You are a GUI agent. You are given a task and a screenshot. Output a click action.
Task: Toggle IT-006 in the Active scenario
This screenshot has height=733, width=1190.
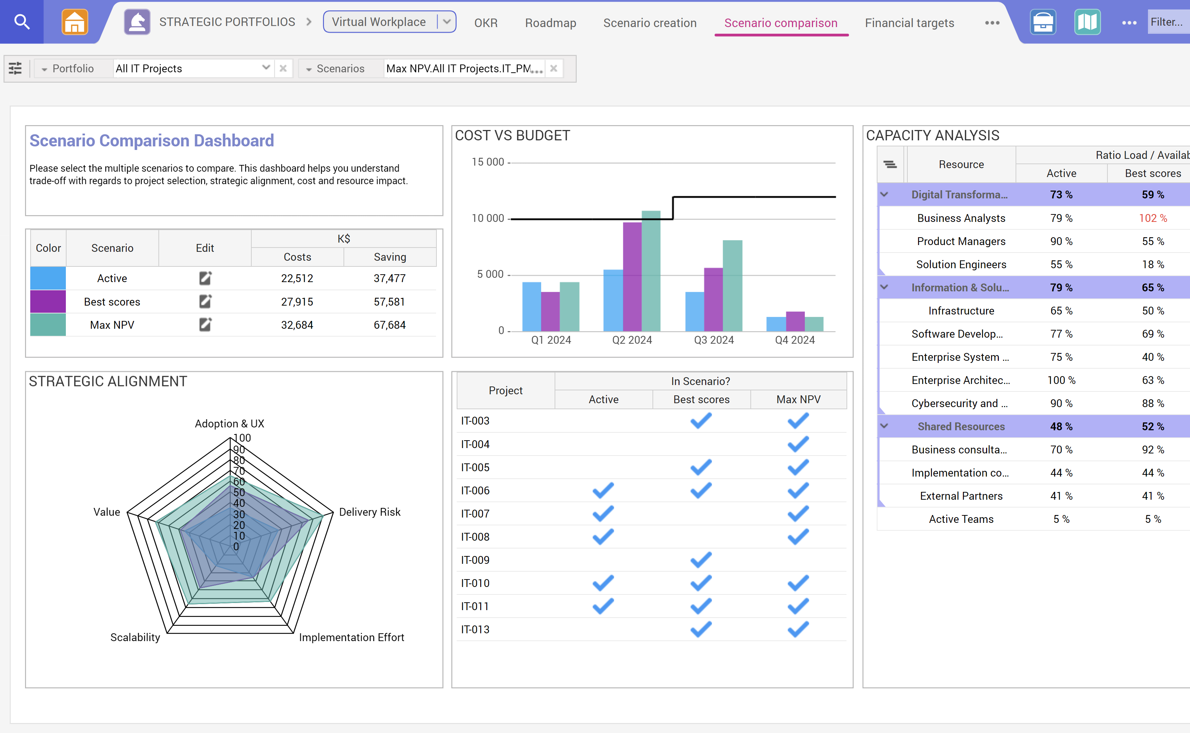point(603,490)
